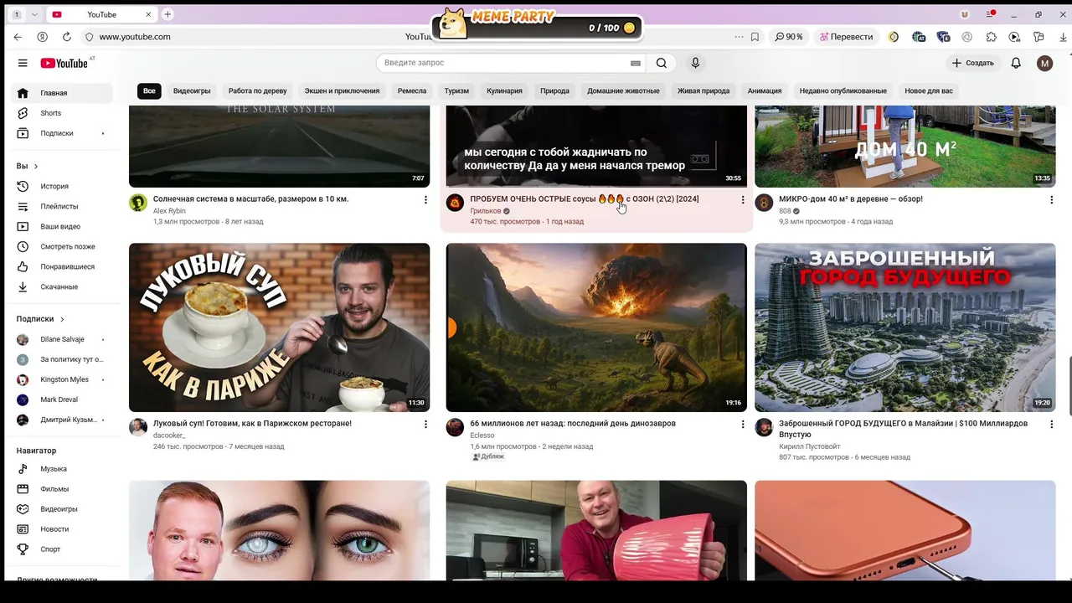This screenshot has height=603, width=1072.
Task: Click the Луковый суп video thumbnail
Action: click(279, 327)
